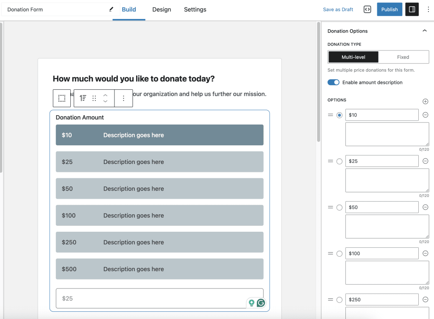Add a new donation option with plus icon
Viewport: 434px width, 319px height.
tap(426, 102)
